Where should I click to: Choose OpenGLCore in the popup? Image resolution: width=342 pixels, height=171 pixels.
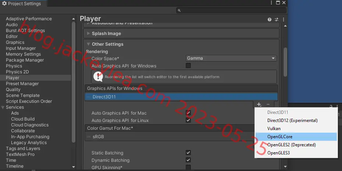point(296,137)
